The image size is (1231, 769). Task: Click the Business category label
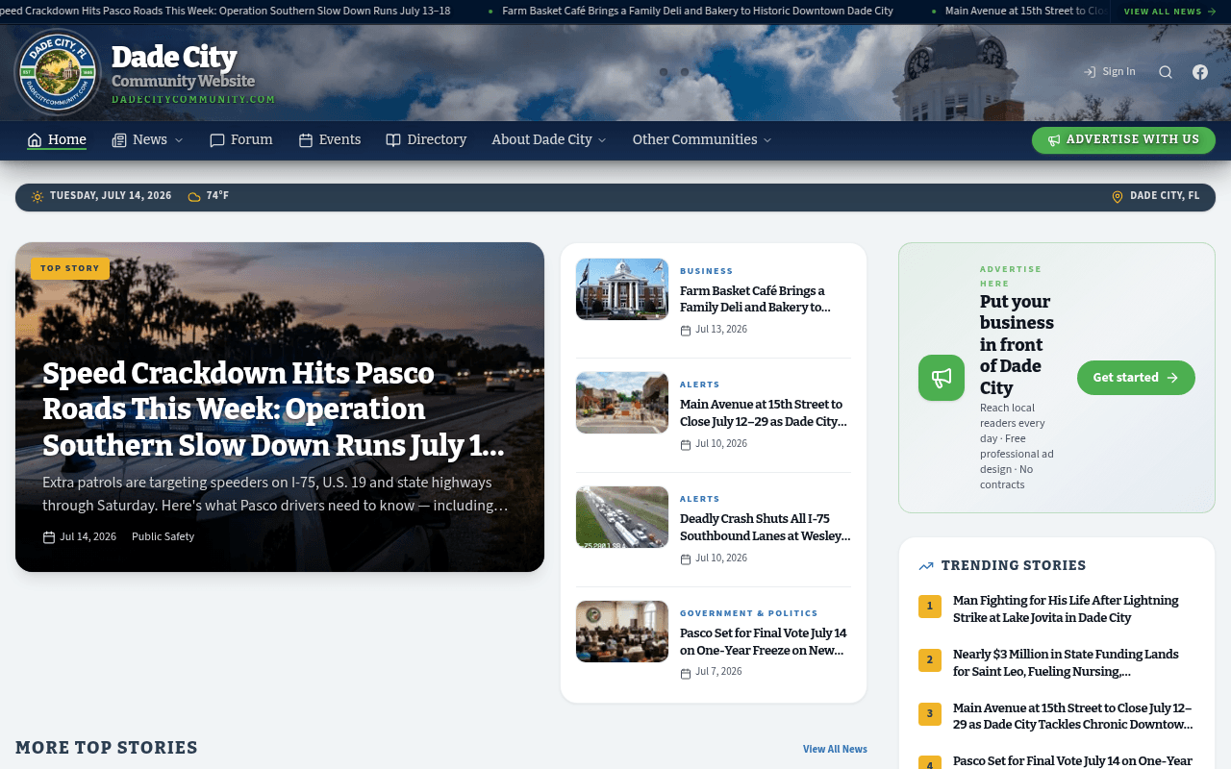pyautogui.click(x=707, y=271)
